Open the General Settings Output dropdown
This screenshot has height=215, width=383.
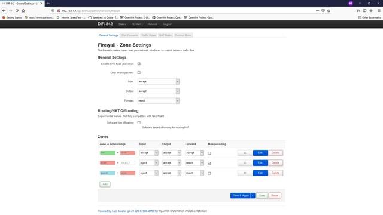[x=158, y=91]
